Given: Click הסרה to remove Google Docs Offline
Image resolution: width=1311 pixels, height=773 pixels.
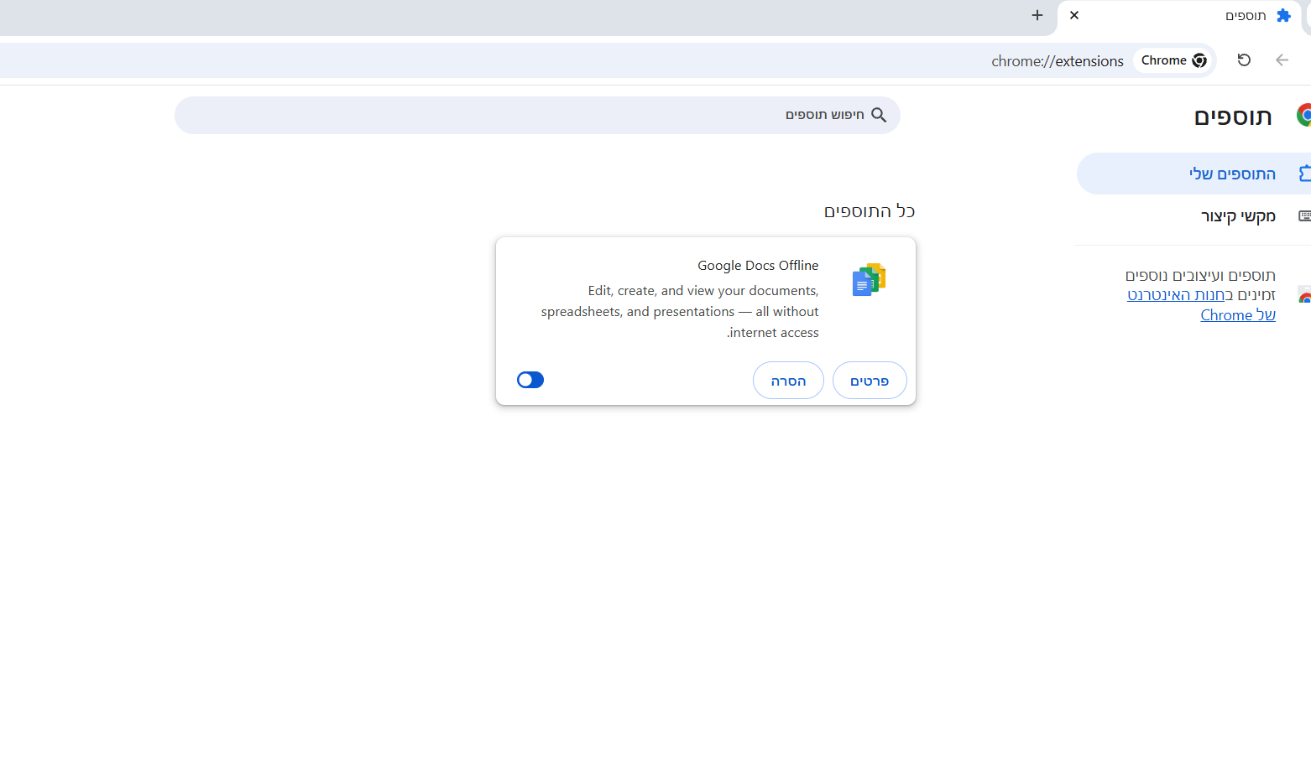Looking at the screenshot, I should pyautogui.click(x=788, y=381).
